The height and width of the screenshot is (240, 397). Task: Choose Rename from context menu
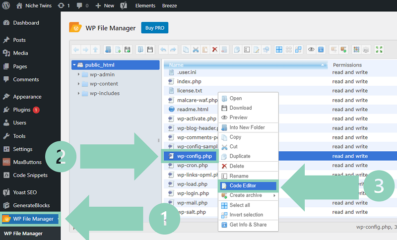pos(248,176)
